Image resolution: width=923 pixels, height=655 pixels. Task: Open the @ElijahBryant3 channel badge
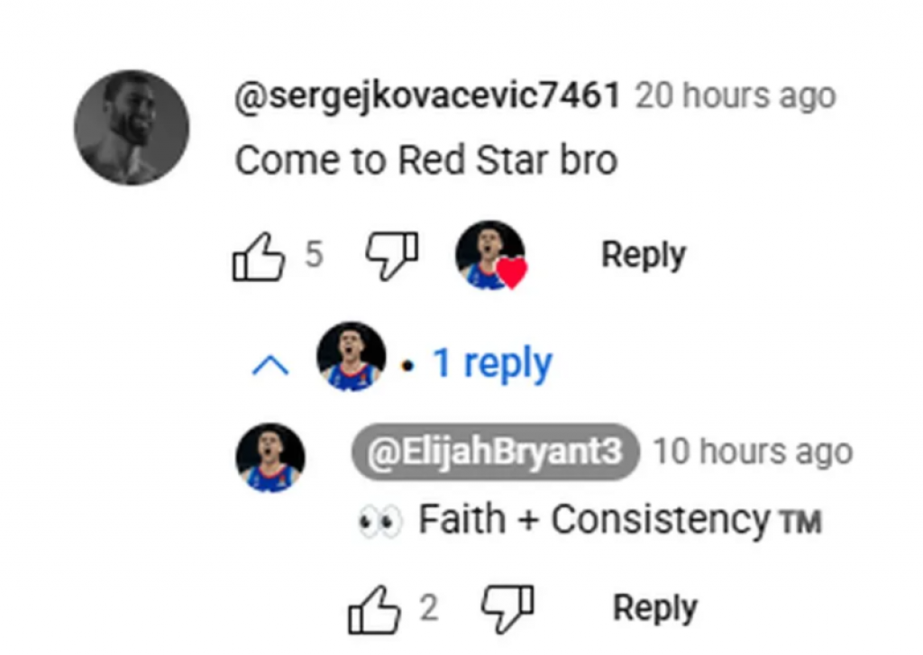tap(495, 451)
